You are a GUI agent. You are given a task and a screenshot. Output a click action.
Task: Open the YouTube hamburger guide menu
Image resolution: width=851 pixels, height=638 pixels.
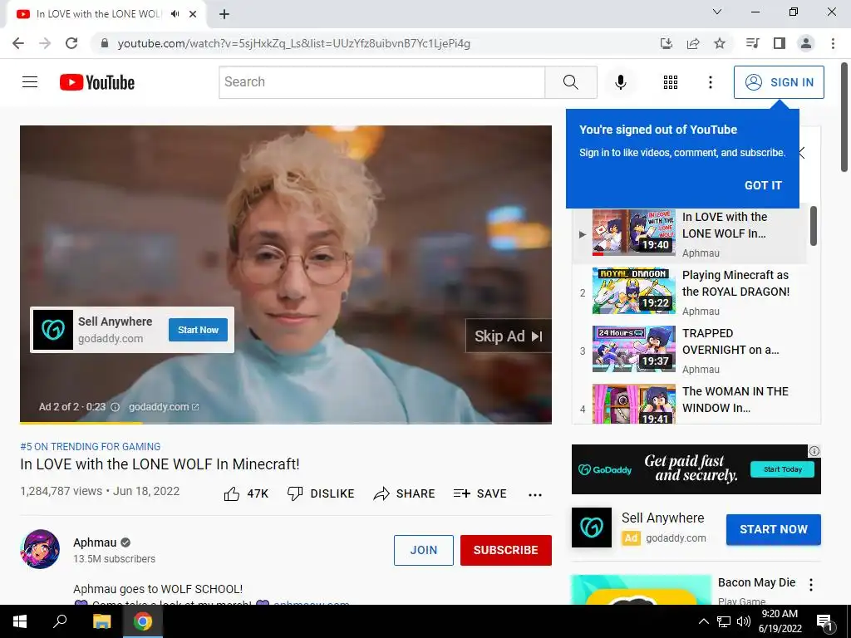[30, 82]
